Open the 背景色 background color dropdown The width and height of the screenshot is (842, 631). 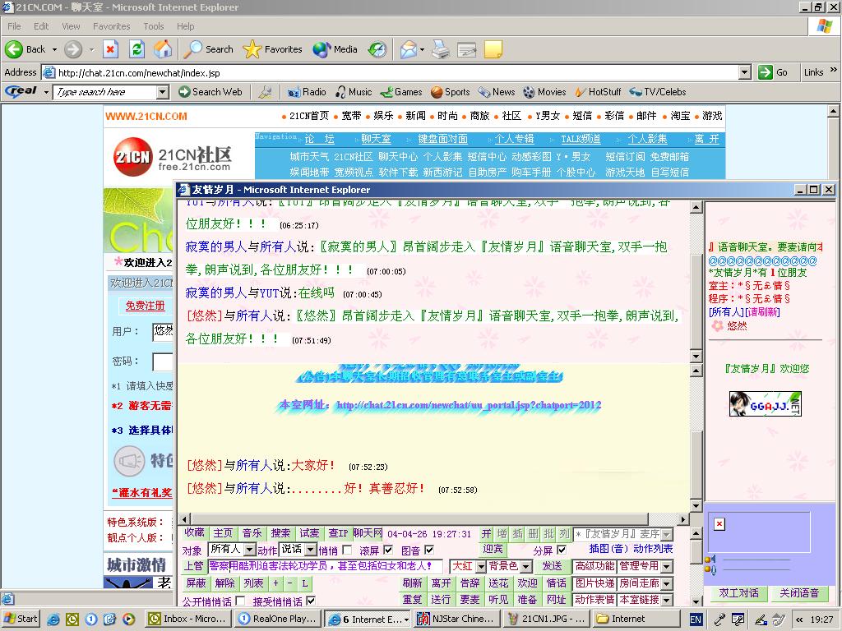click(x=525, y=566)
